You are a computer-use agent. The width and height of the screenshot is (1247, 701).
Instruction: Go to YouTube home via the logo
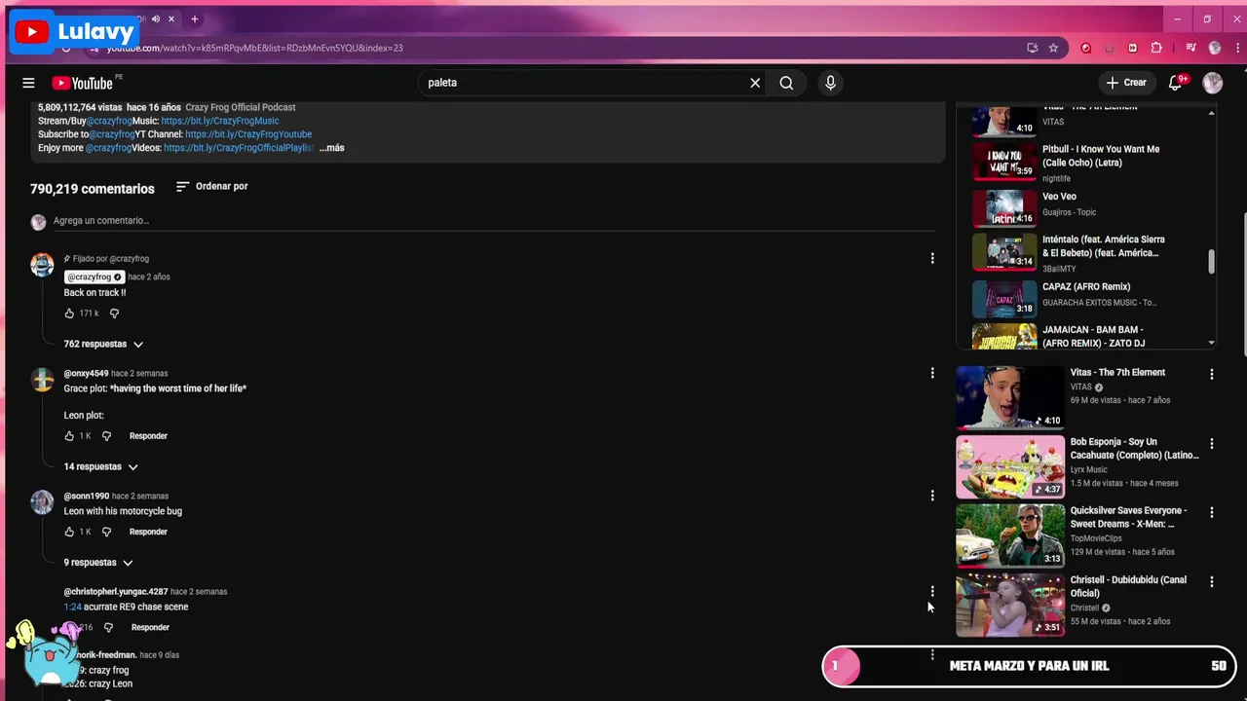[83, 83]
